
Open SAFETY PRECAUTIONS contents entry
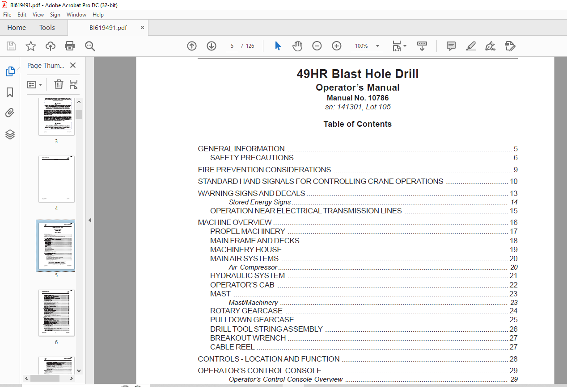pos(364,158)
